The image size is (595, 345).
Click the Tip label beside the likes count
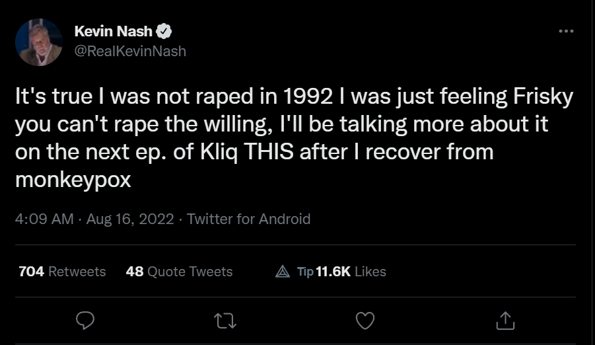click(304, 272)
